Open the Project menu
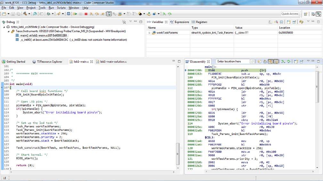This screenshot has width=323, height=181. click(31, 8)
